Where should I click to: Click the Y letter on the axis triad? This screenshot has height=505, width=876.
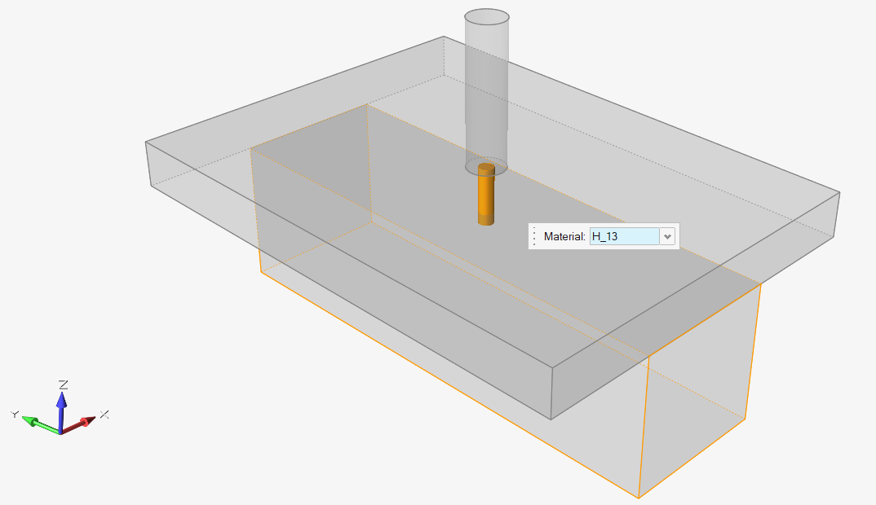click(x=14, y=415)
